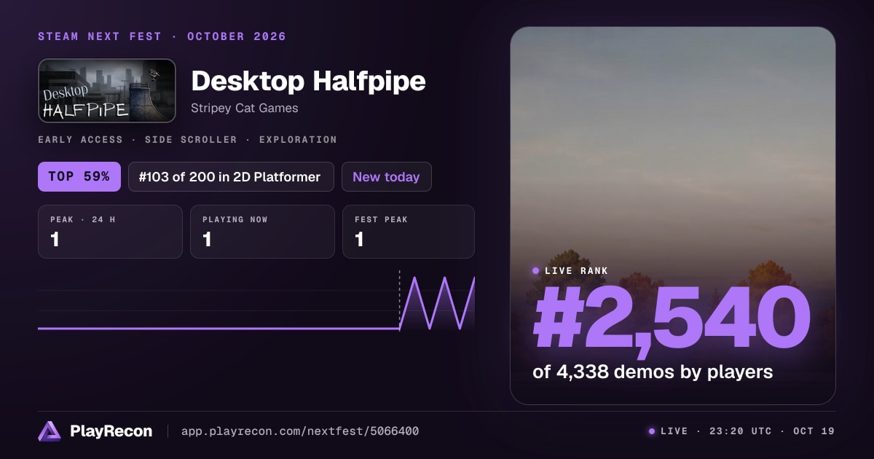Select the PLAYING NOW stat card
874x459 pixels.
(262, 232)
